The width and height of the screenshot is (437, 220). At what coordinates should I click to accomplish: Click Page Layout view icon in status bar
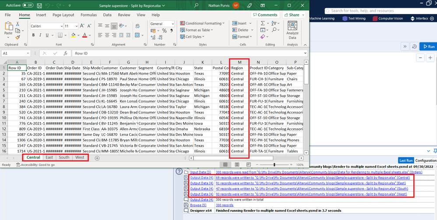coord(237,165)
